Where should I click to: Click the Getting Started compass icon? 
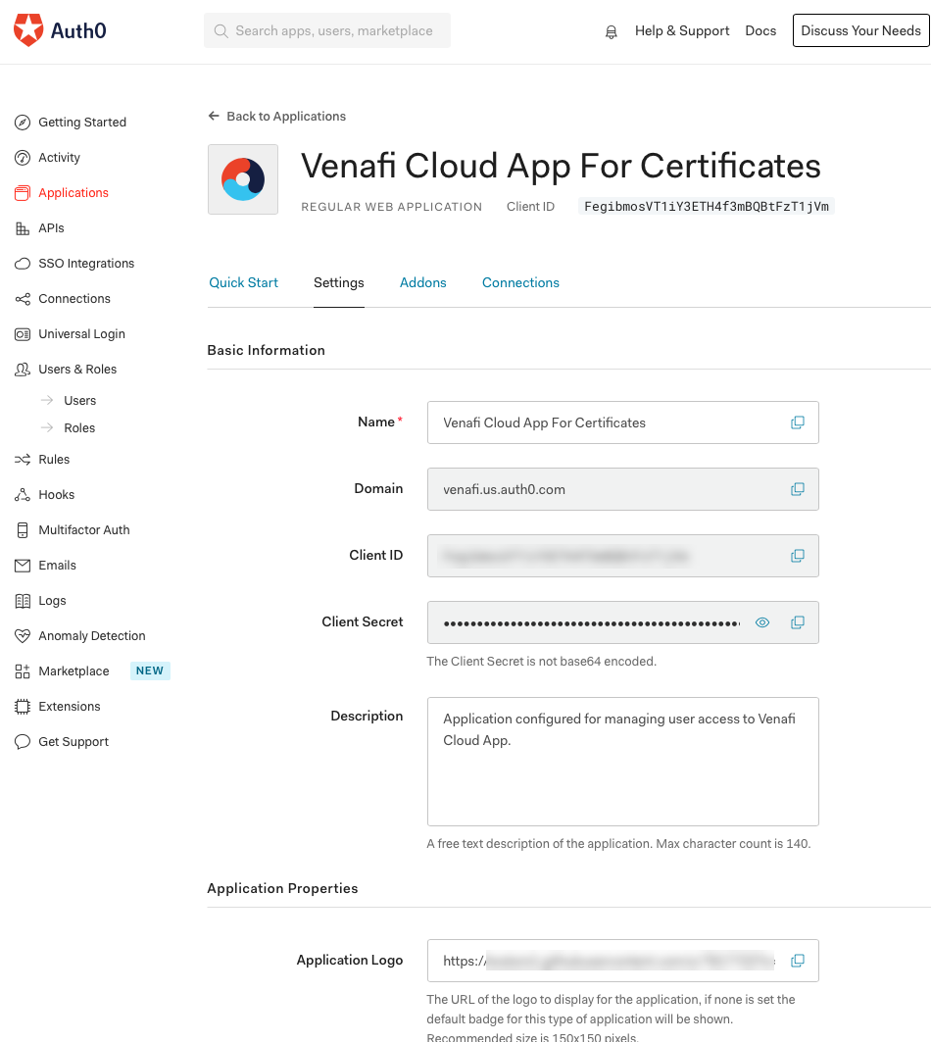point(23,123)
